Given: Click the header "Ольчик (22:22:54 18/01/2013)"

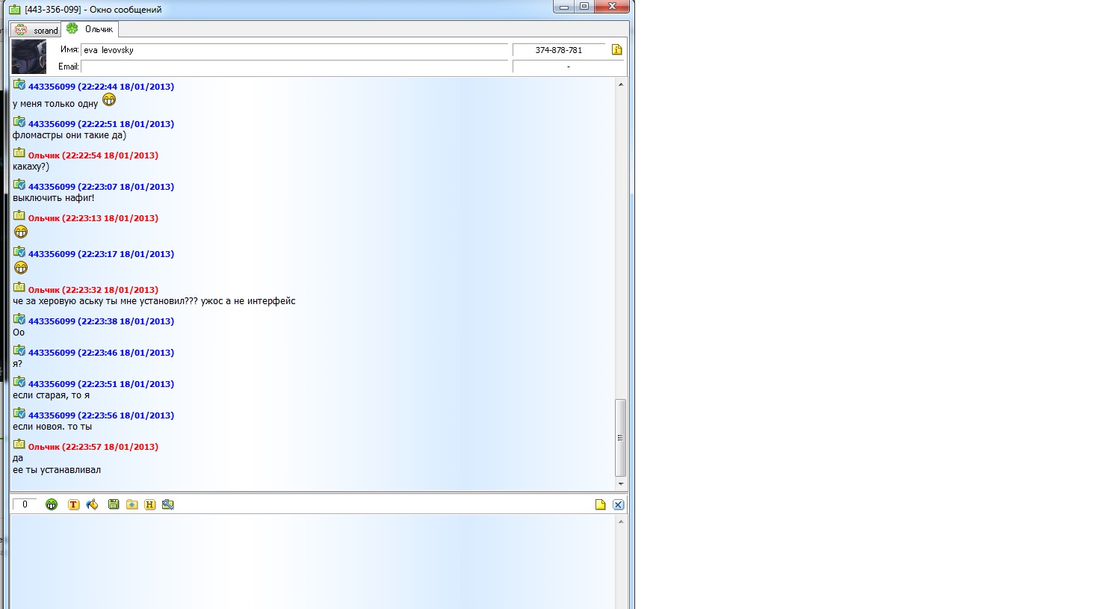Looking at the screenshot, I should (x=93, y=155).
